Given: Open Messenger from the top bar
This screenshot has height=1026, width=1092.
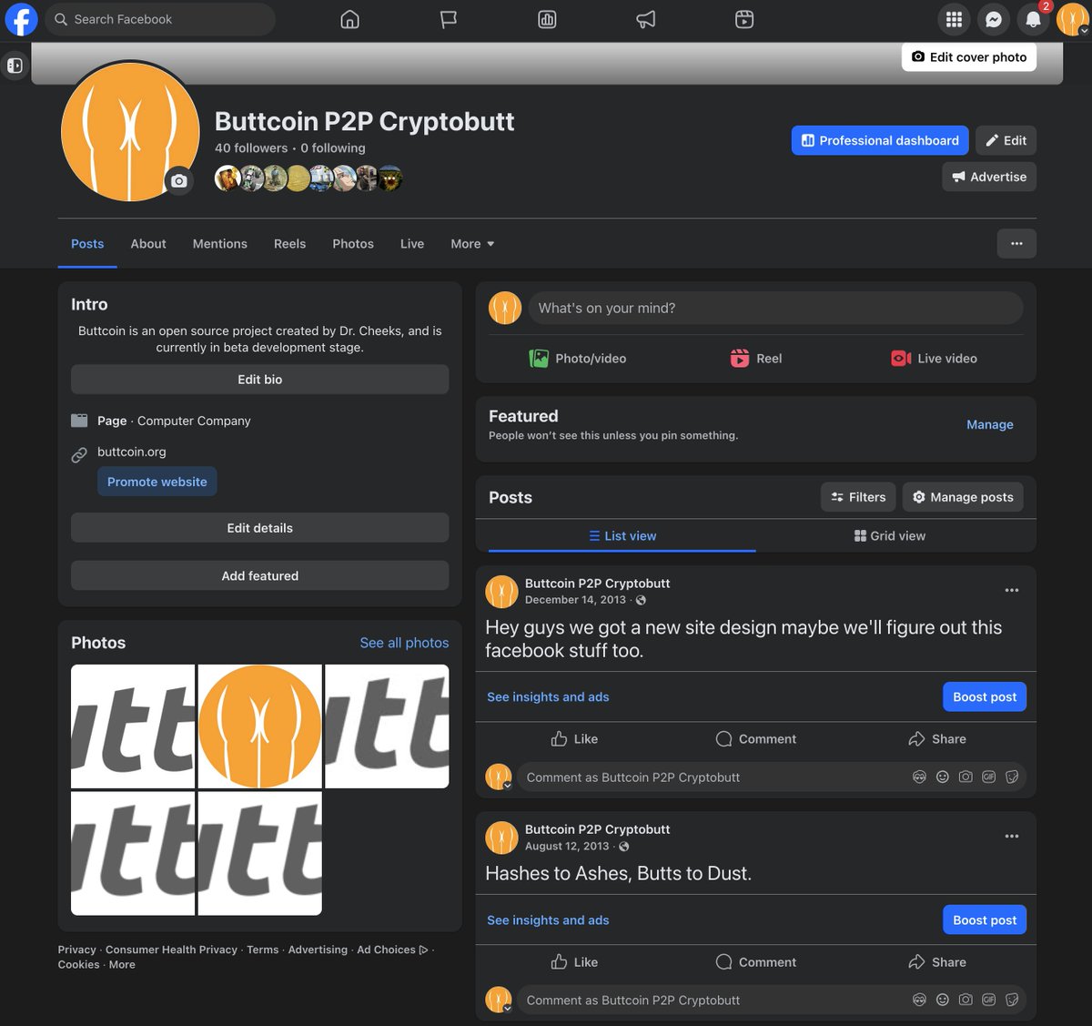Looking at the screenshot, I should coord(994,19).
